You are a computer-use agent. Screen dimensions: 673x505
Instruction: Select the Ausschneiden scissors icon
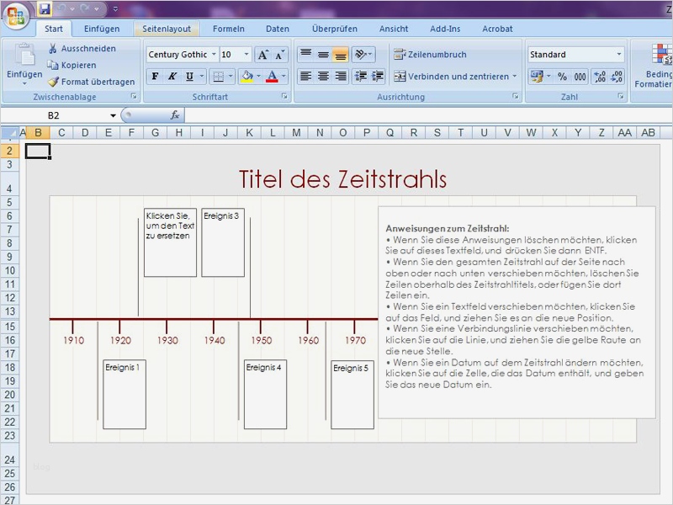click(53, 48)
